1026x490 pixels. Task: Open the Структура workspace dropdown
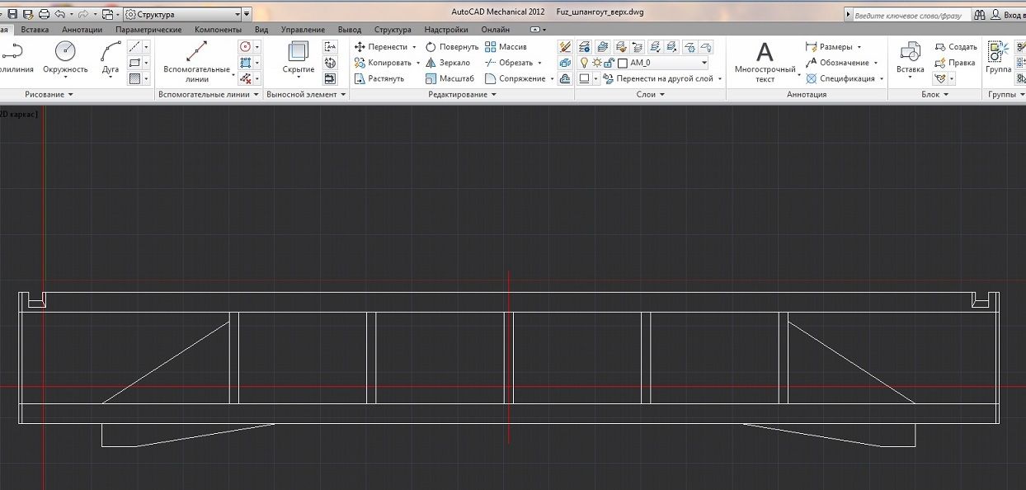tap(237, 14)
